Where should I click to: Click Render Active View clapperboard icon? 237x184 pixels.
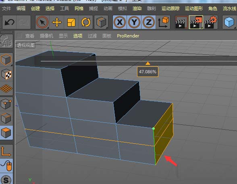pyautogui.click(x=181, y=22)
